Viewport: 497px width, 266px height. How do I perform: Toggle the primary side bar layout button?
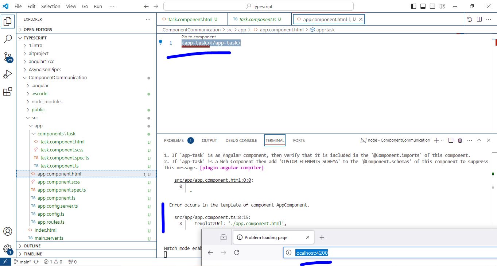[413, 6]
